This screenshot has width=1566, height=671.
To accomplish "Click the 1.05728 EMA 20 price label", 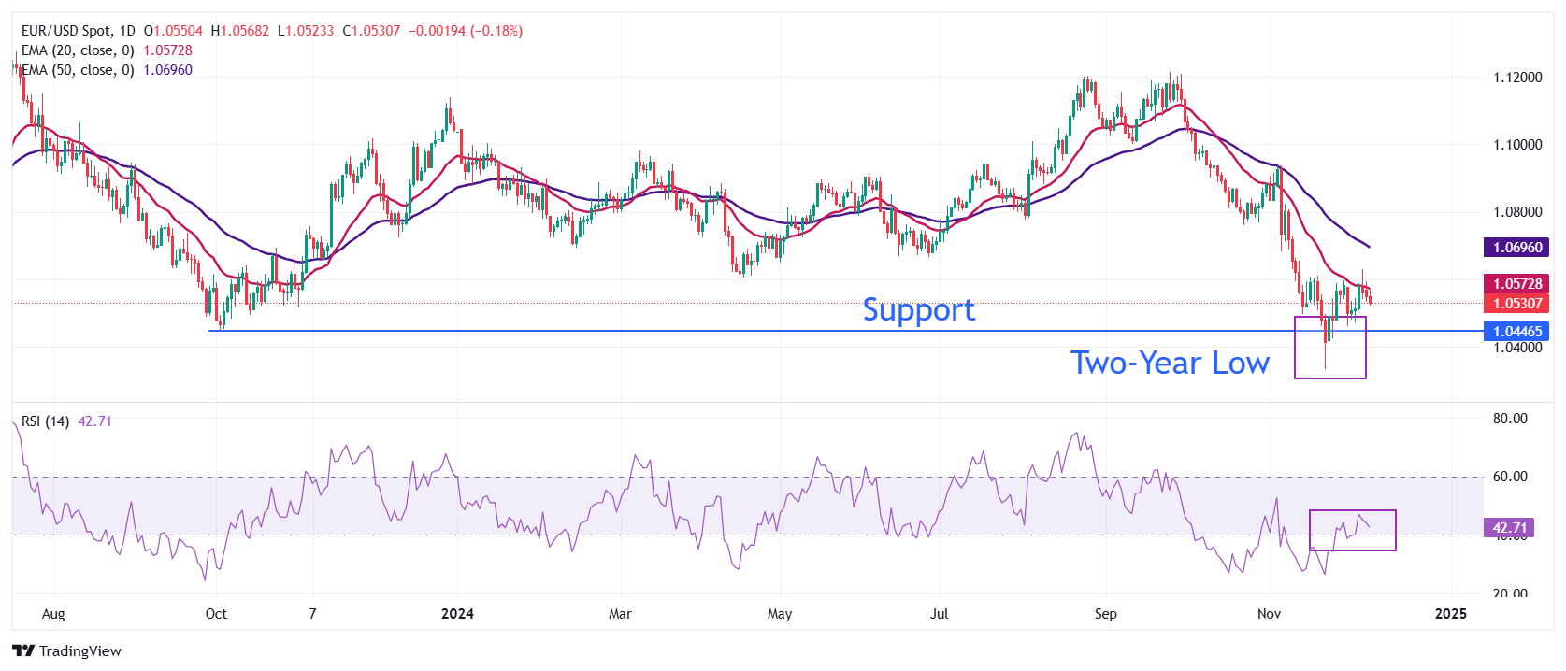I will pyautogui.click(x=1516, y=284).
